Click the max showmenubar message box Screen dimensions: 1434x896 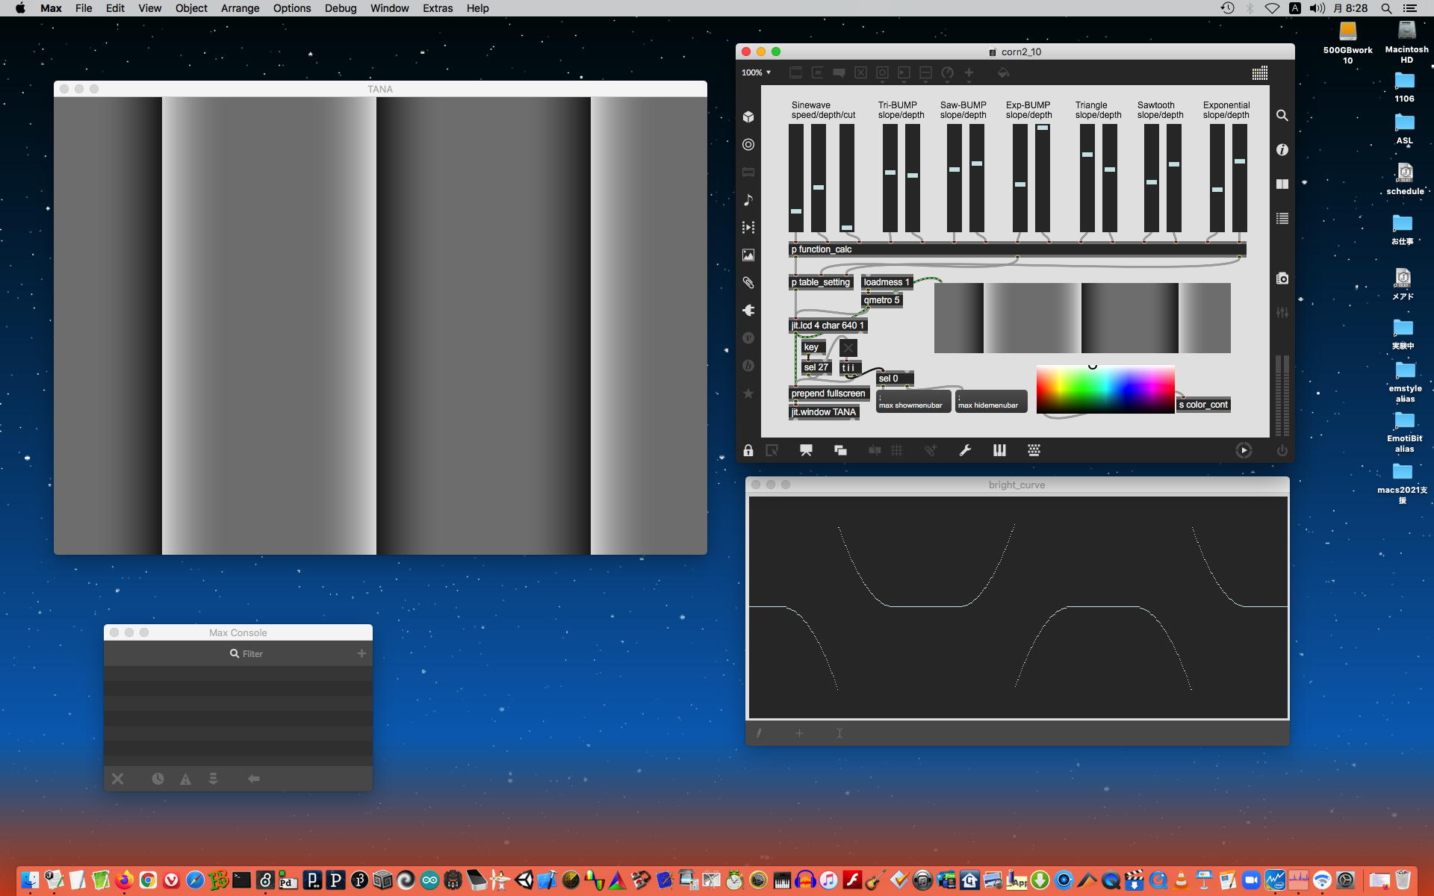click(913, 402)
